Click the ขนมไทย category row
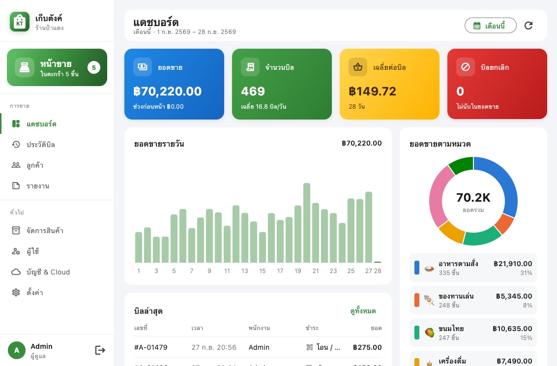This screenshot has height=366, width=557. tap(473, 333)
